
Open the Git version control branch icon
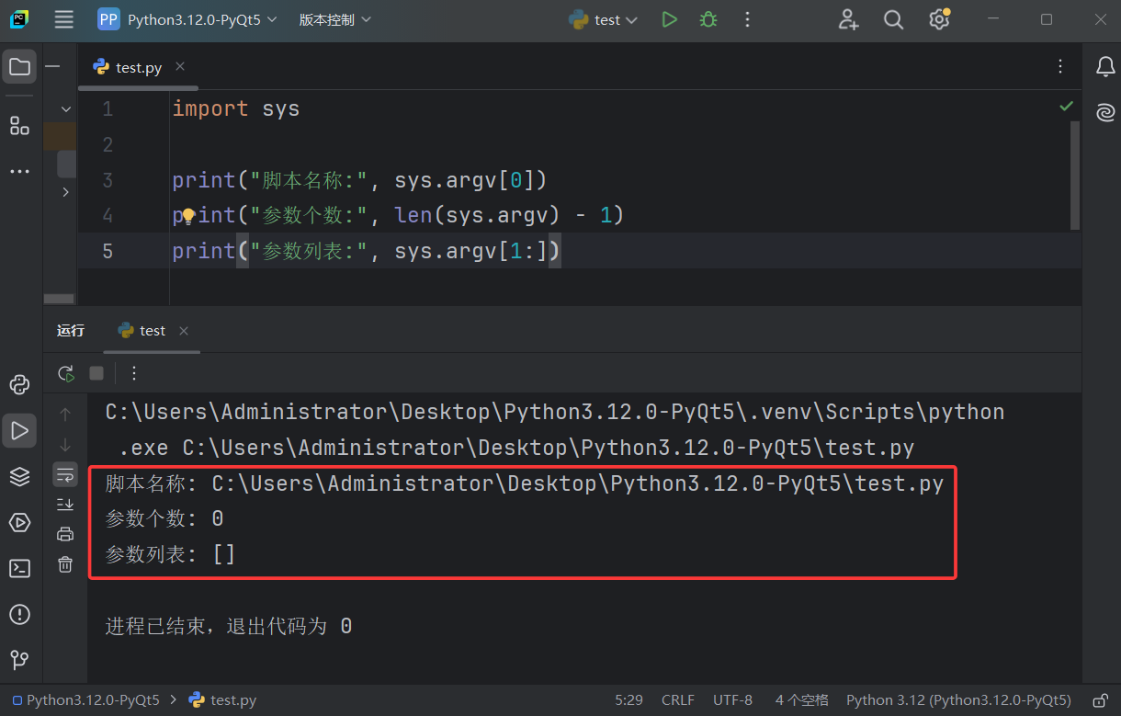19,660
